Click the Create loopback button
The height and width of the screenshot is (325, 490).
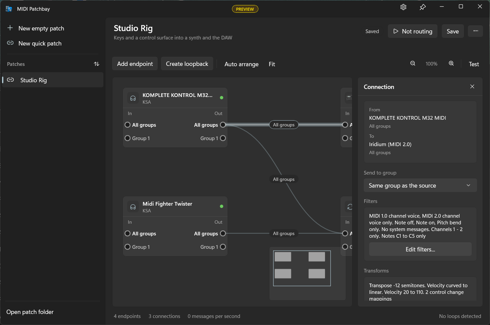[187, 64]
